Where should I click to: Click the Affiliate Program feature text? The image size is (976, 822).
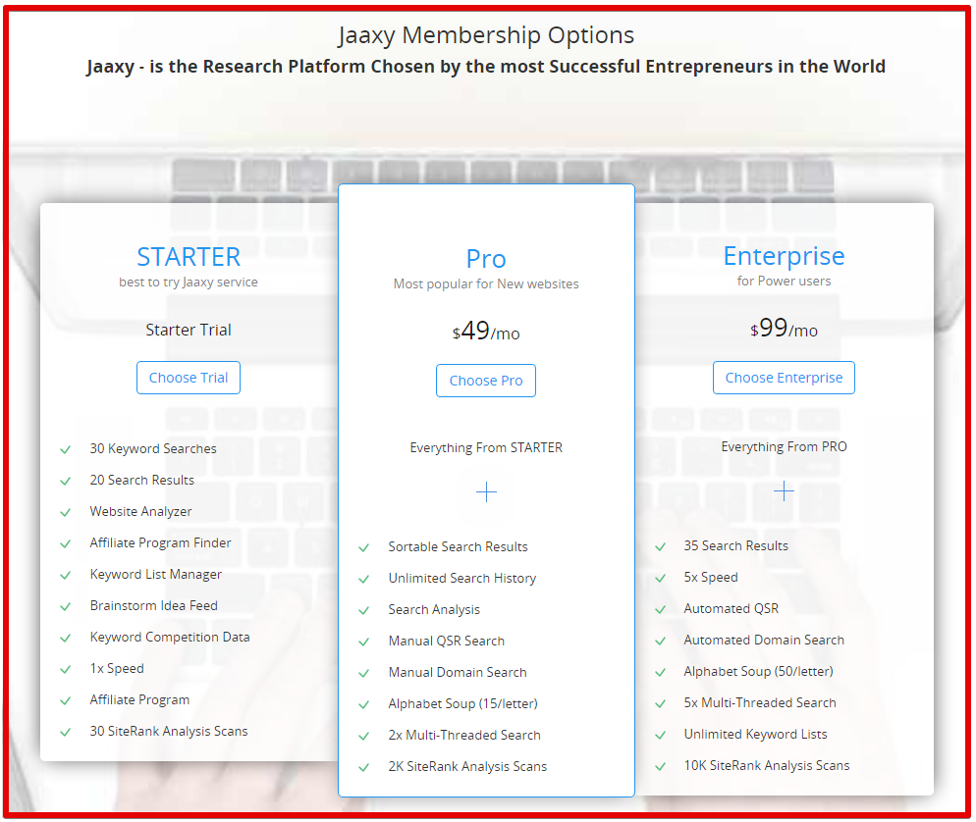[139, 699]
